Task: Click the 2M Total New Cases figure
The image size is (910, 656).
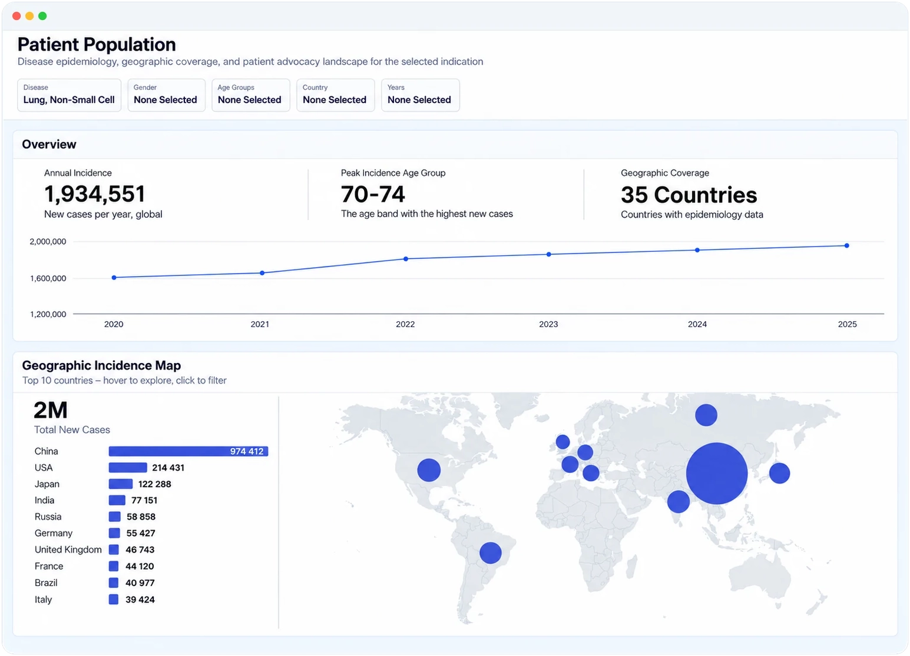Action: click(51, 410)
